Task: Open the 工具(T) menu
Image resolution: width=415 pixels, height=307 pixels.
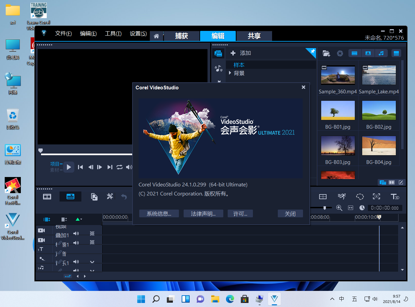Action: 113,34
